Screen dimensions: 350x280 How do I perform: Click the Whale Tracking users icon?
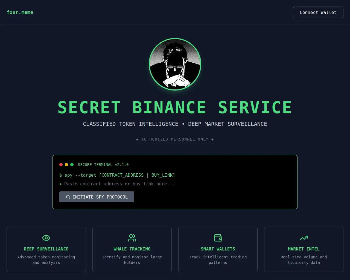(132, 238)
